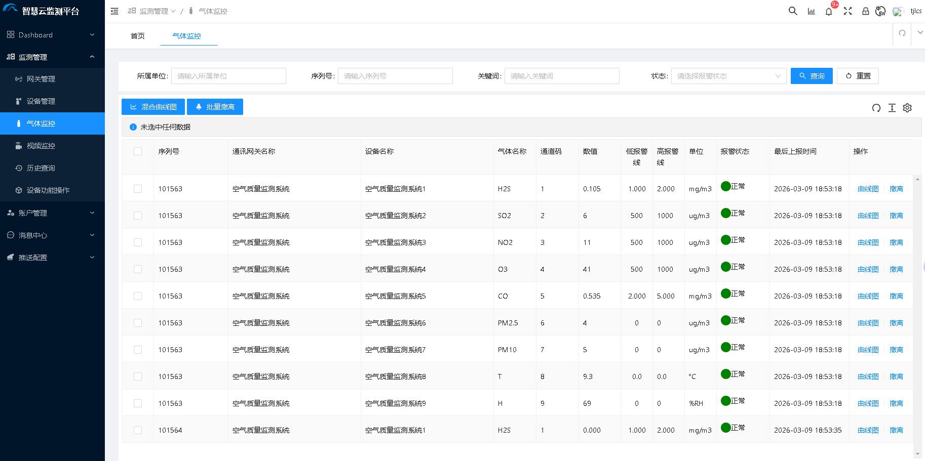Click the 网关管理 signal icon
Image resolution: width=925 pixels, height=461 pixels.
pos(19,79)
